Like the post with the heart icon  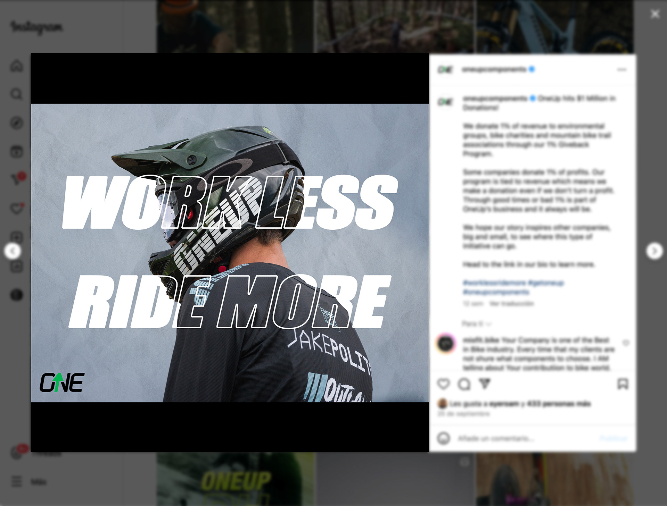pyautogui.click(x=444, y=384)
